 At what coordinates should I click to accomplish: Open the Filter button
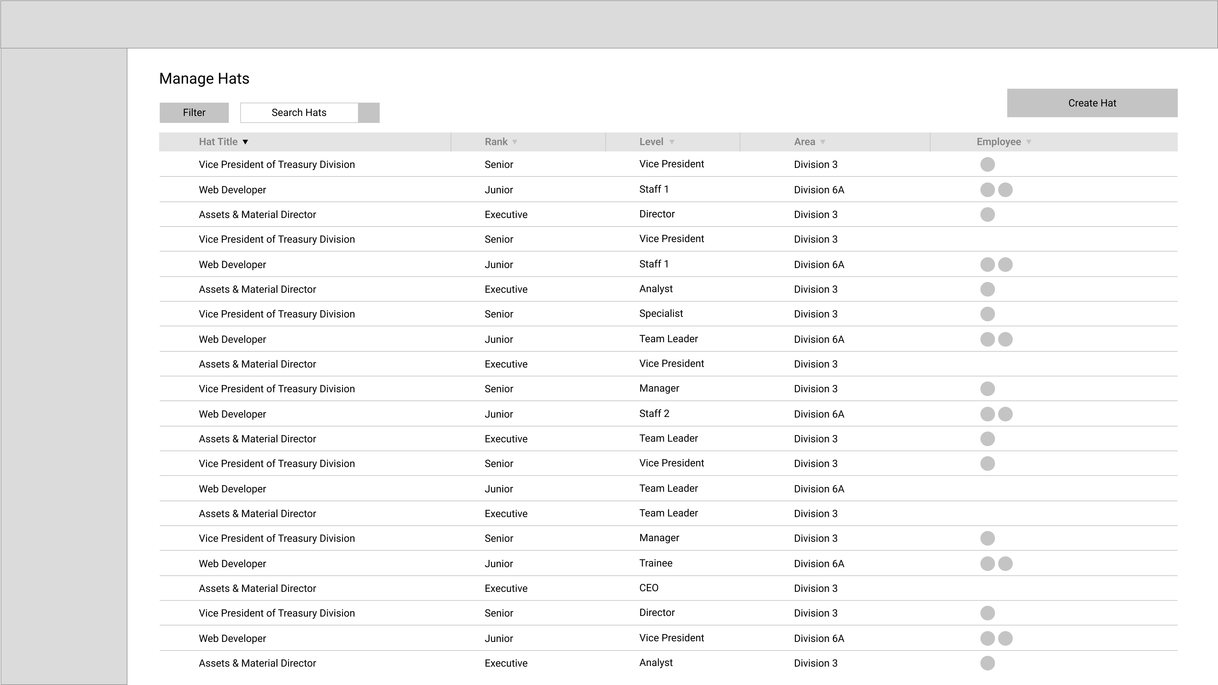(x=194, y=112)
